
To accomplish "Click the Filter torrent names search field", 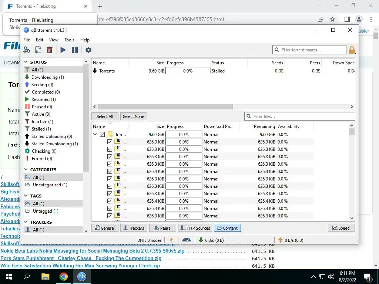I will 309,50.
